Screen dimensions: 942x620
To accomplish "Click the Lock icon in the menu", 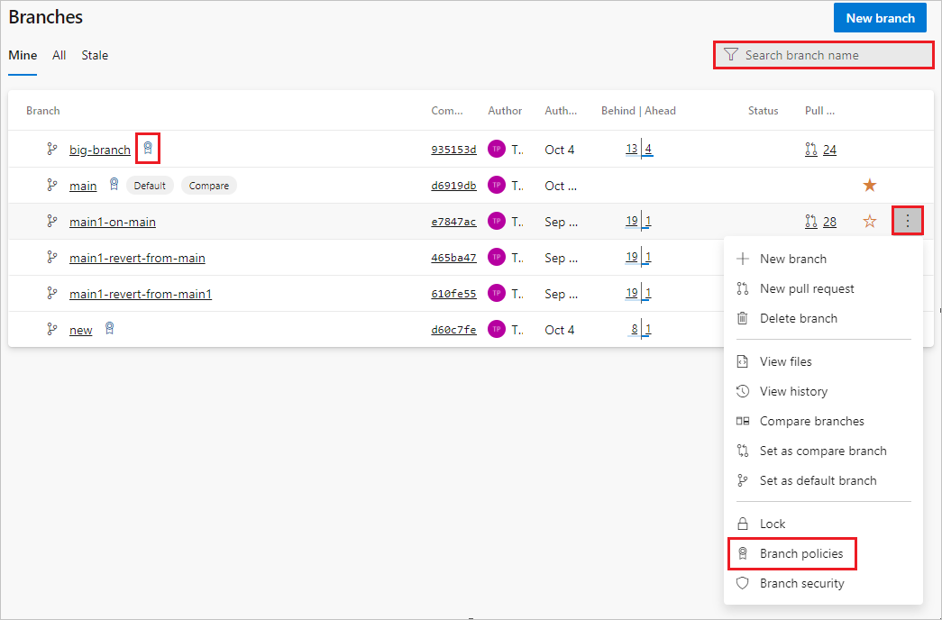I will click(742, 523).
